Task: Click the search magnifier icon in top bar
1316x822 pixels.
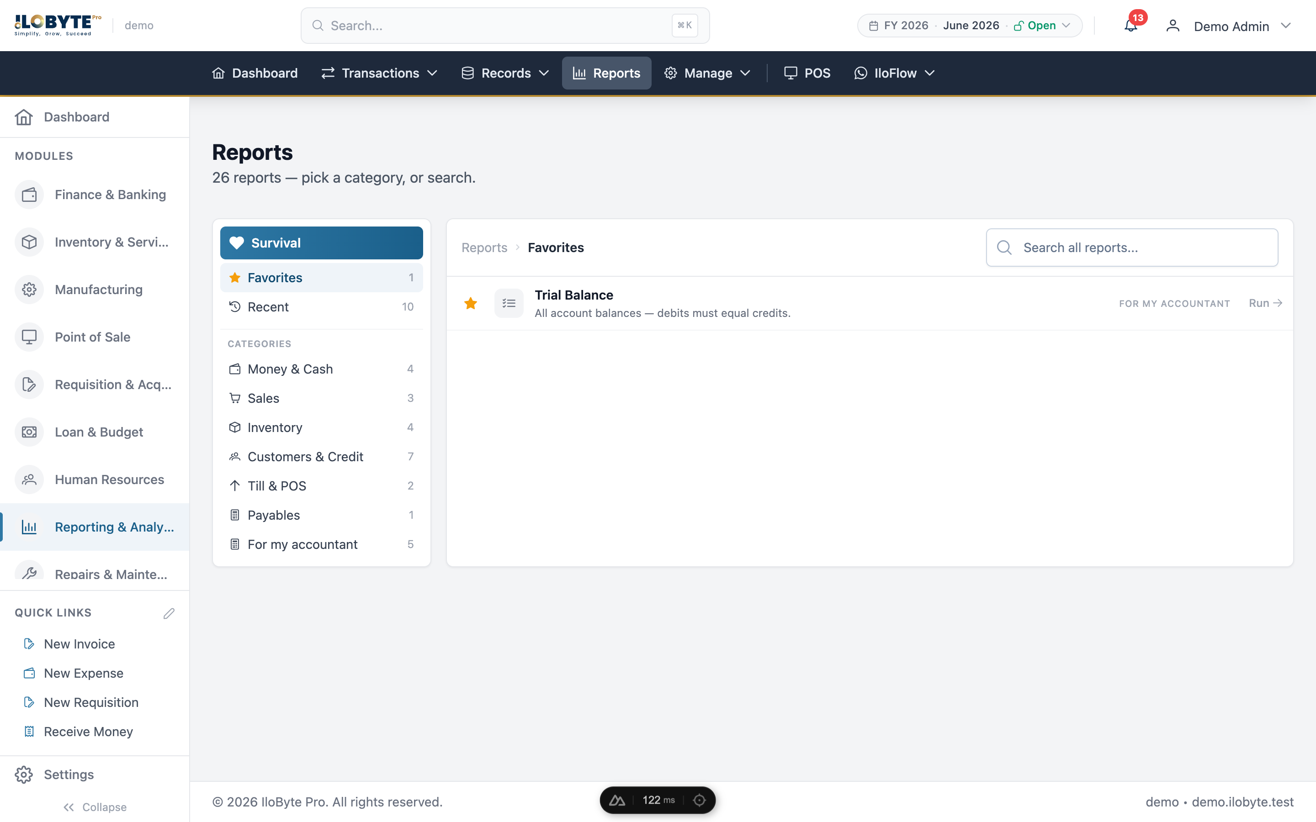Action: pyautogui.click(x=318, y=26)
